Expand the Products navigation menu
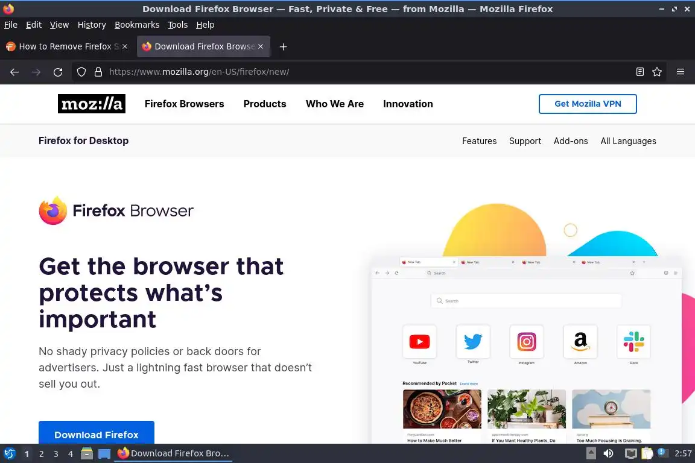The width and height of the screenshot is (695, 463). [265, 104]
